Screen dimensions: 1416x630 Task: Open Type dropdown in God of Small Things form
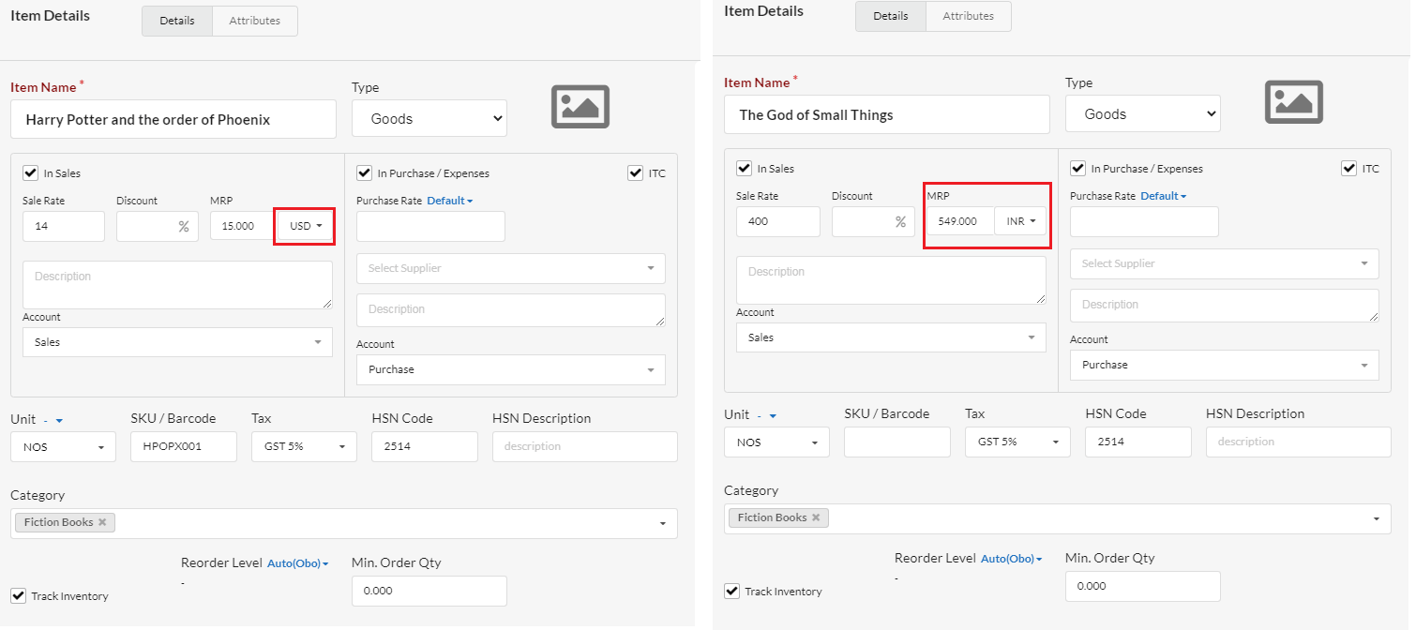click(1143, 113)
